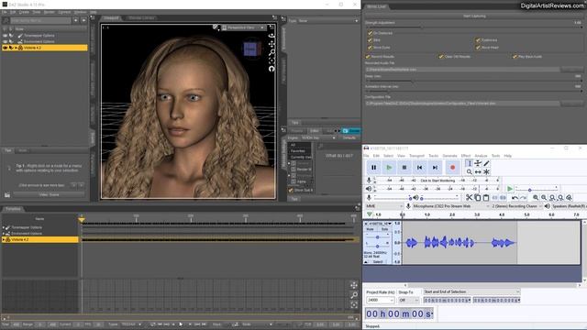
Task: Open the audio track name dropdown menu
Action: pos(381,224)
